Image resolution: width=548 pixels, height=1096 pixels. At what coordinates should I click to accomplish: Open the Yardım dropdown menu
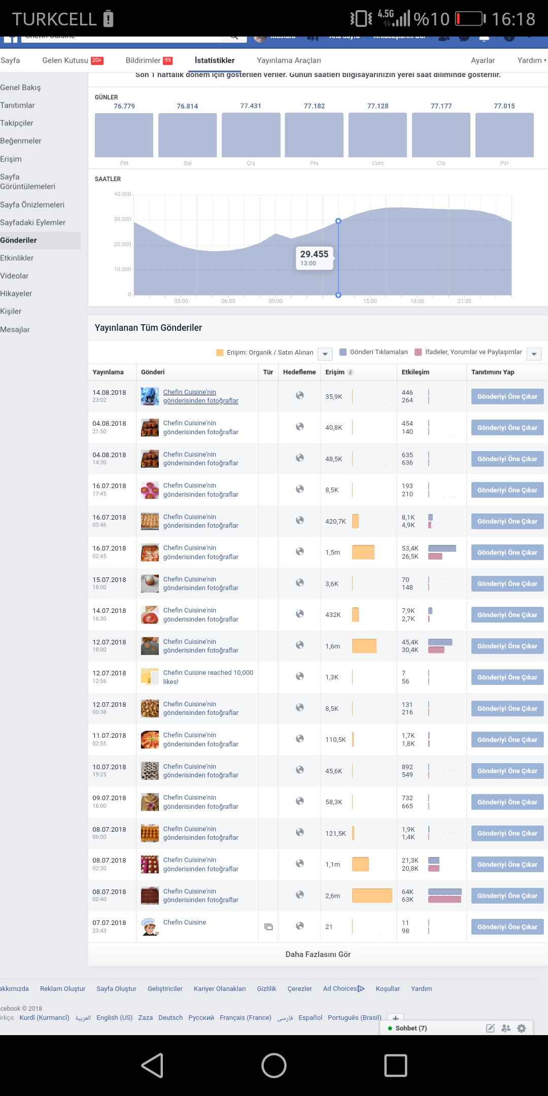point(531,60)
